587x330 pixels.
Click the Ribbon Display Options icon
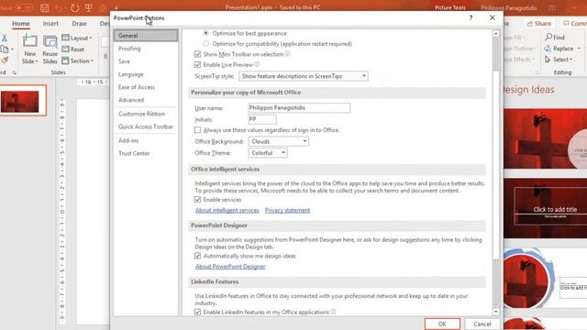coord(552,7)
